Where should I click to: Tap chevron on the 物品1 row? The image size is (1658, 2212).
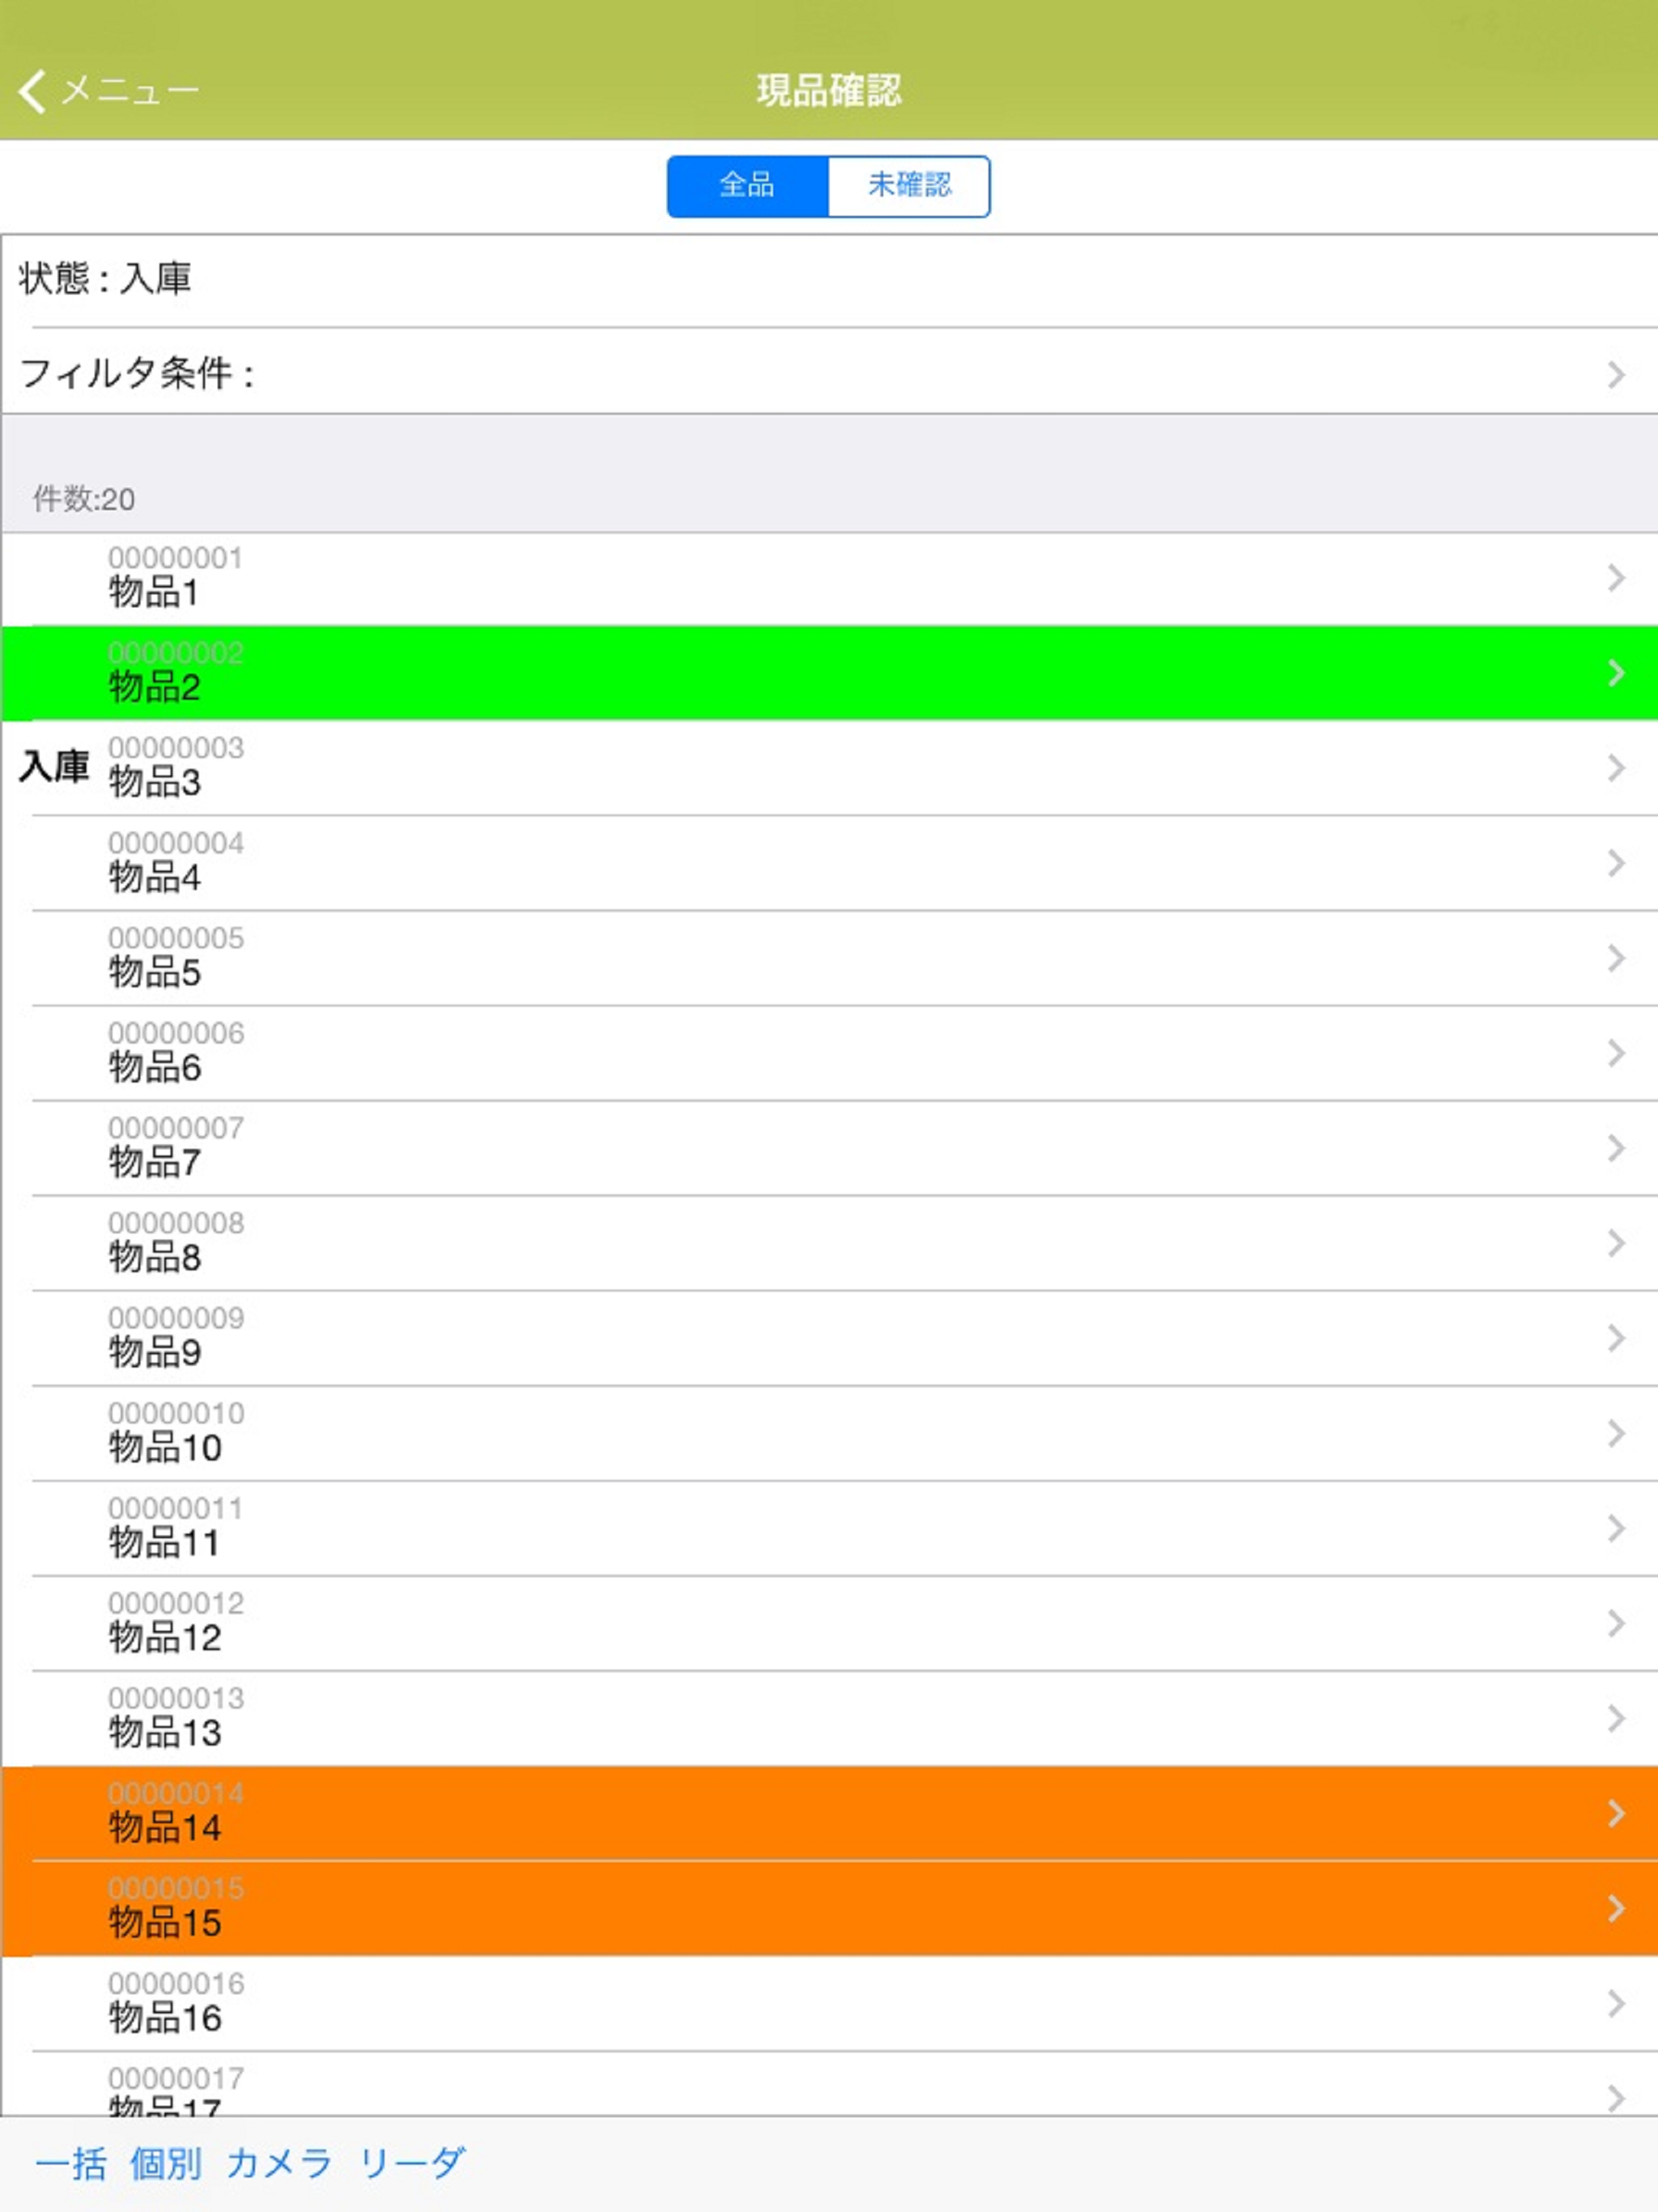click(x=1616, y=578)
